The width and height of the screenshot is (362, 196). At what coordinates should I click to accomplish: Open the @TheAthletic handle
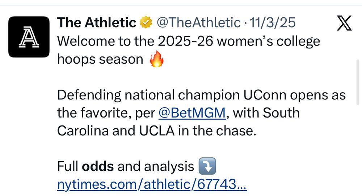click(198, 23)
